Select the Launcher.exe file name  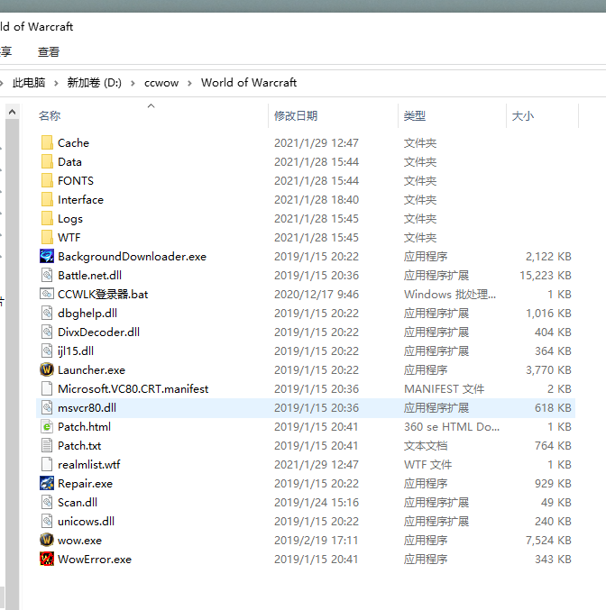tap(91, 370)
